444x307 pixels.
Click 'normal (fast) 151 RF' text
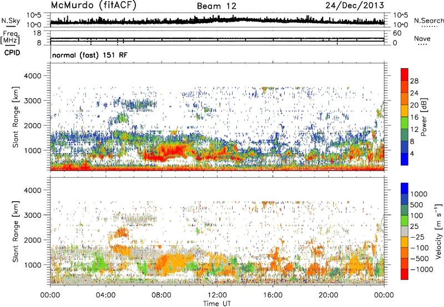[90, 55]
